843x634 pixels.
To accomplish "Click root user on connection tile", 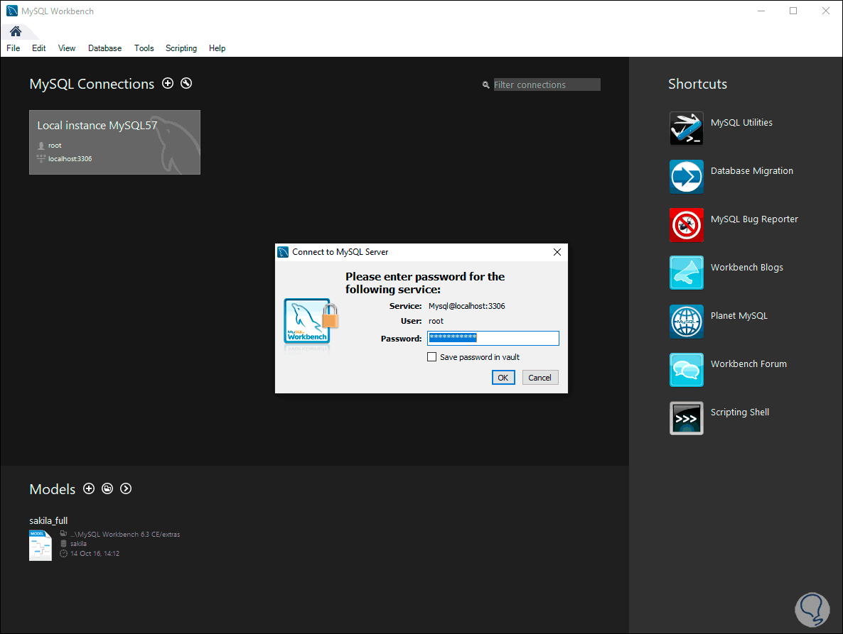I will (x=55, y=146).
